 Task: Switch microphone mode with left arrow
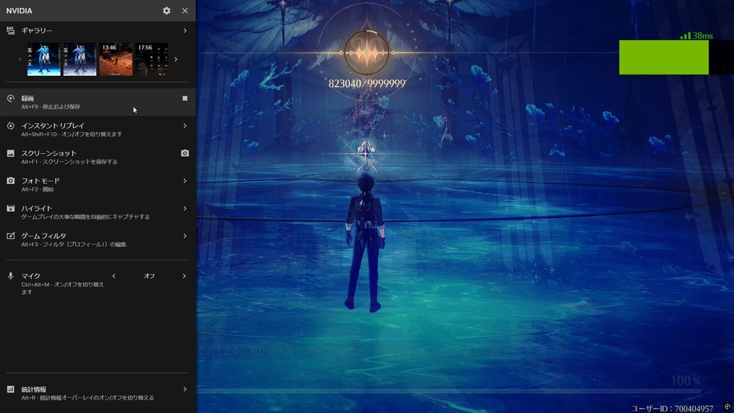pos(114,276)
